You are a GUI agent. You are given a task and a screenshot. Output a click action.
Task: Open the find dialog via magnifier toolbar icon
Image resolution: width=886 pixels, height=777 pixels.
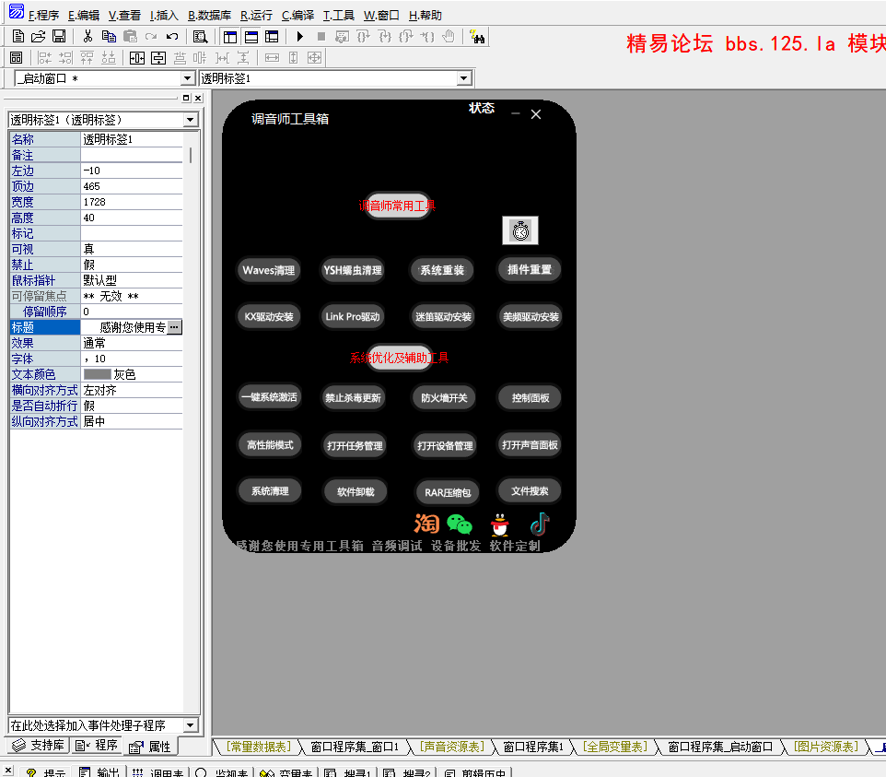pos(201,36)
